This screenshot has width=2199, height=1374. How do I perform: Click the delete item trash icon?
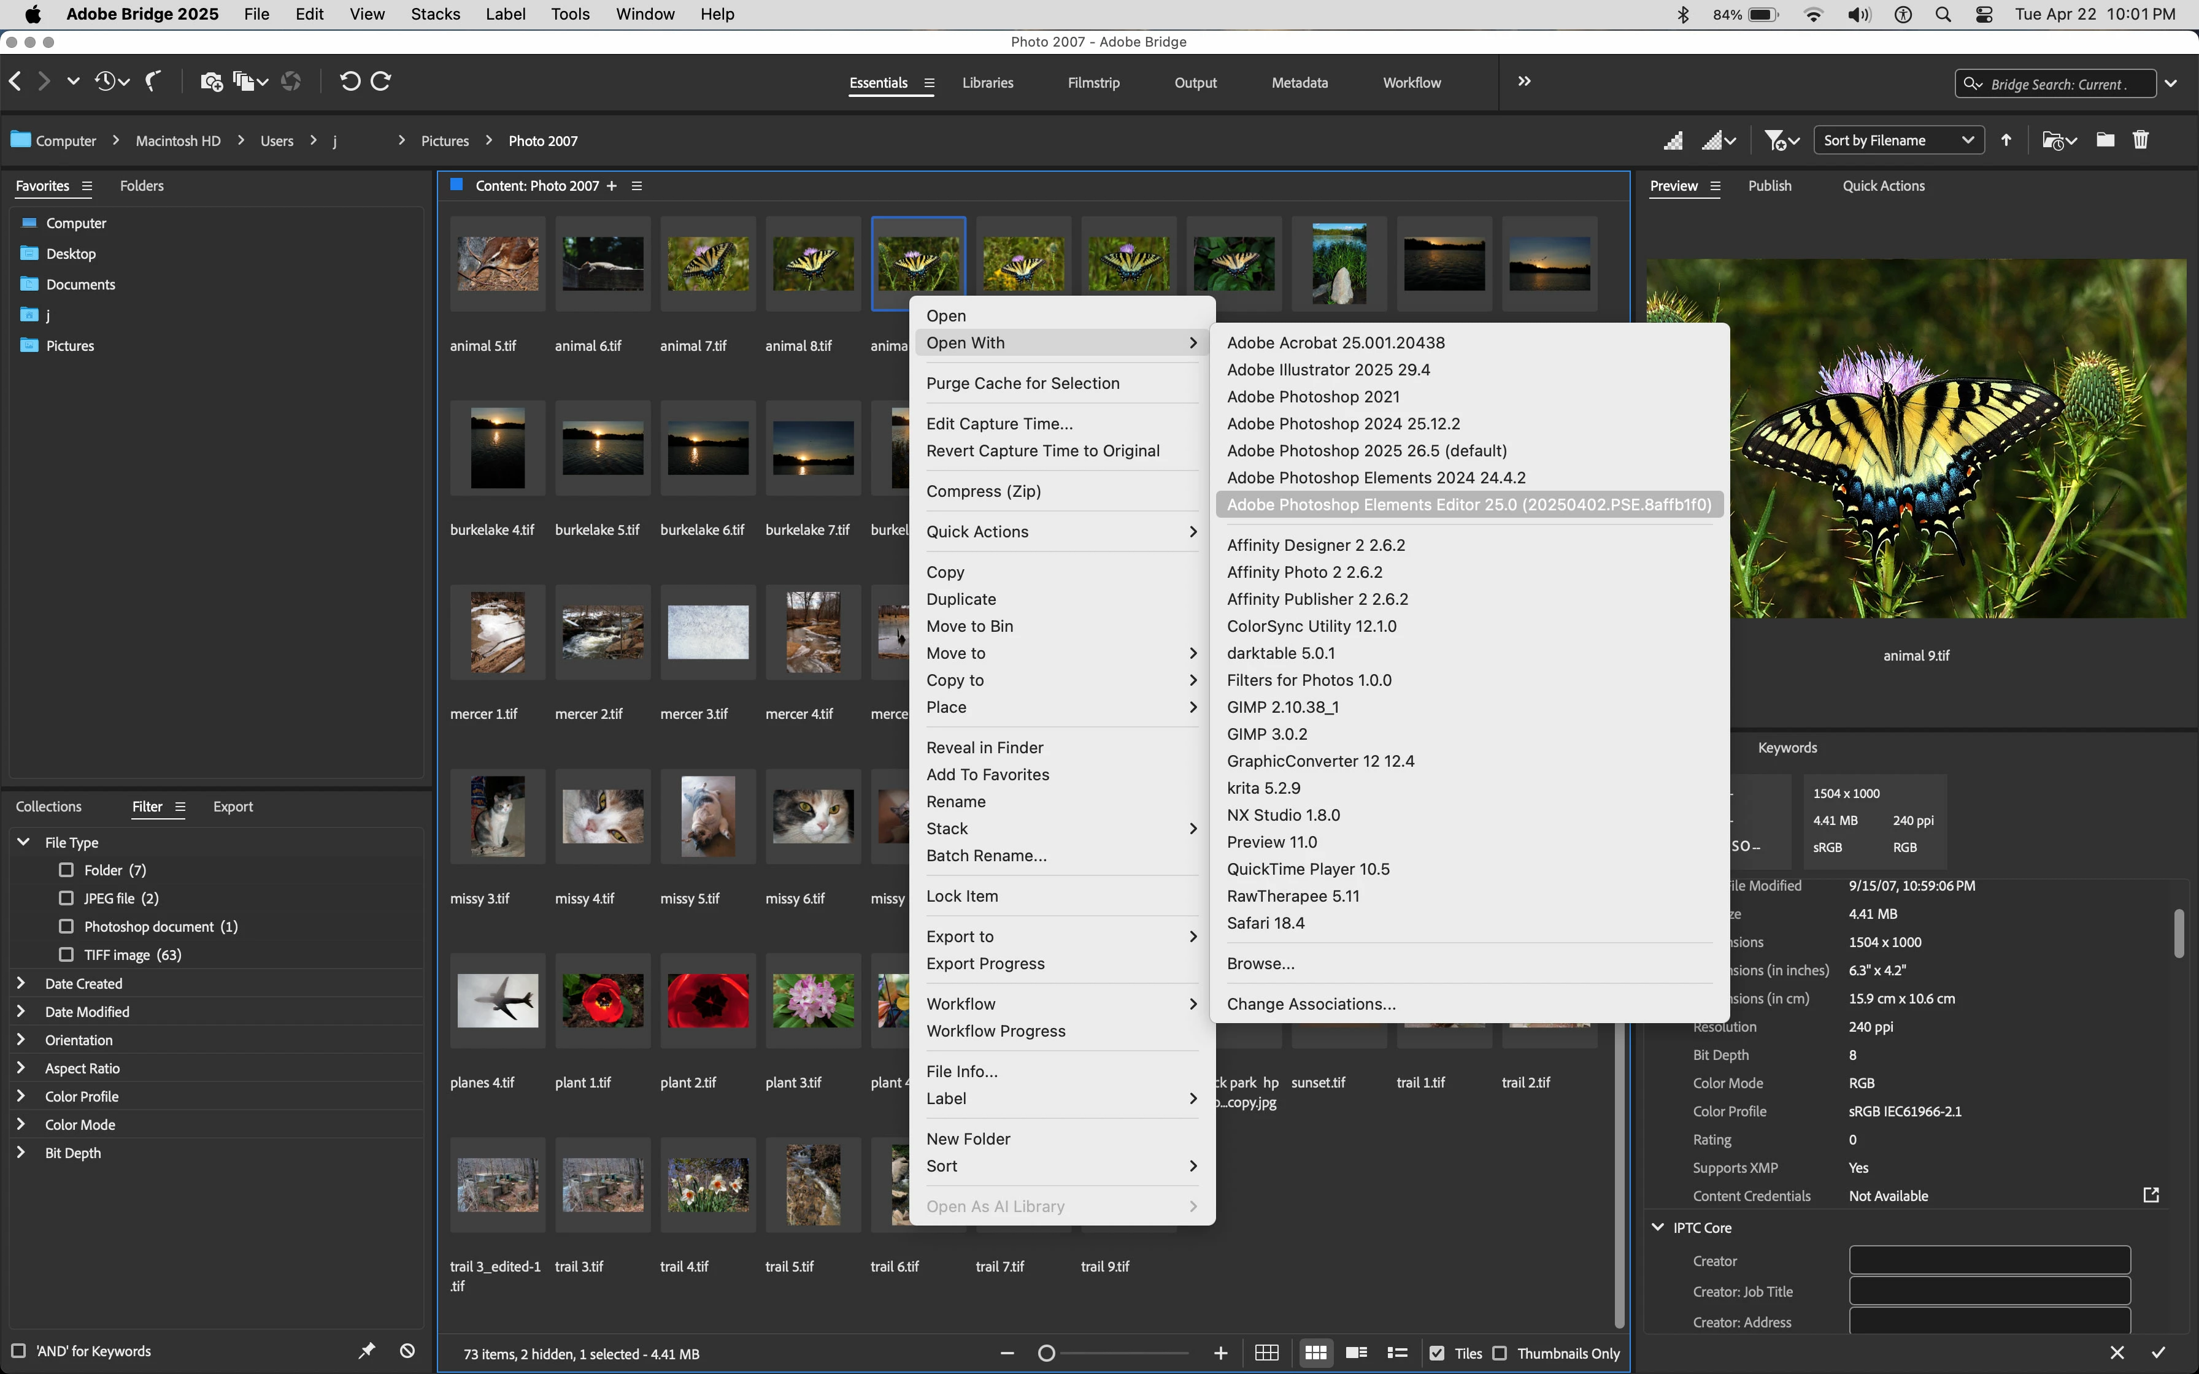click(2141, 140)
